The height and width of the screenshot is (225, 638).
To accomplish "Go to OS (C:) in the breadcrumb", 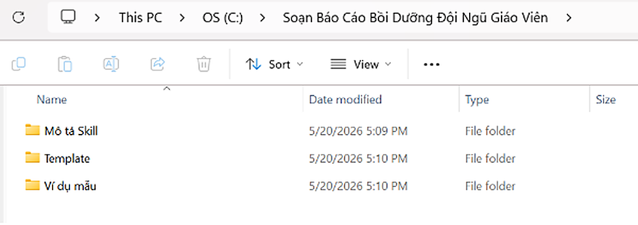I will pos(223,18).
